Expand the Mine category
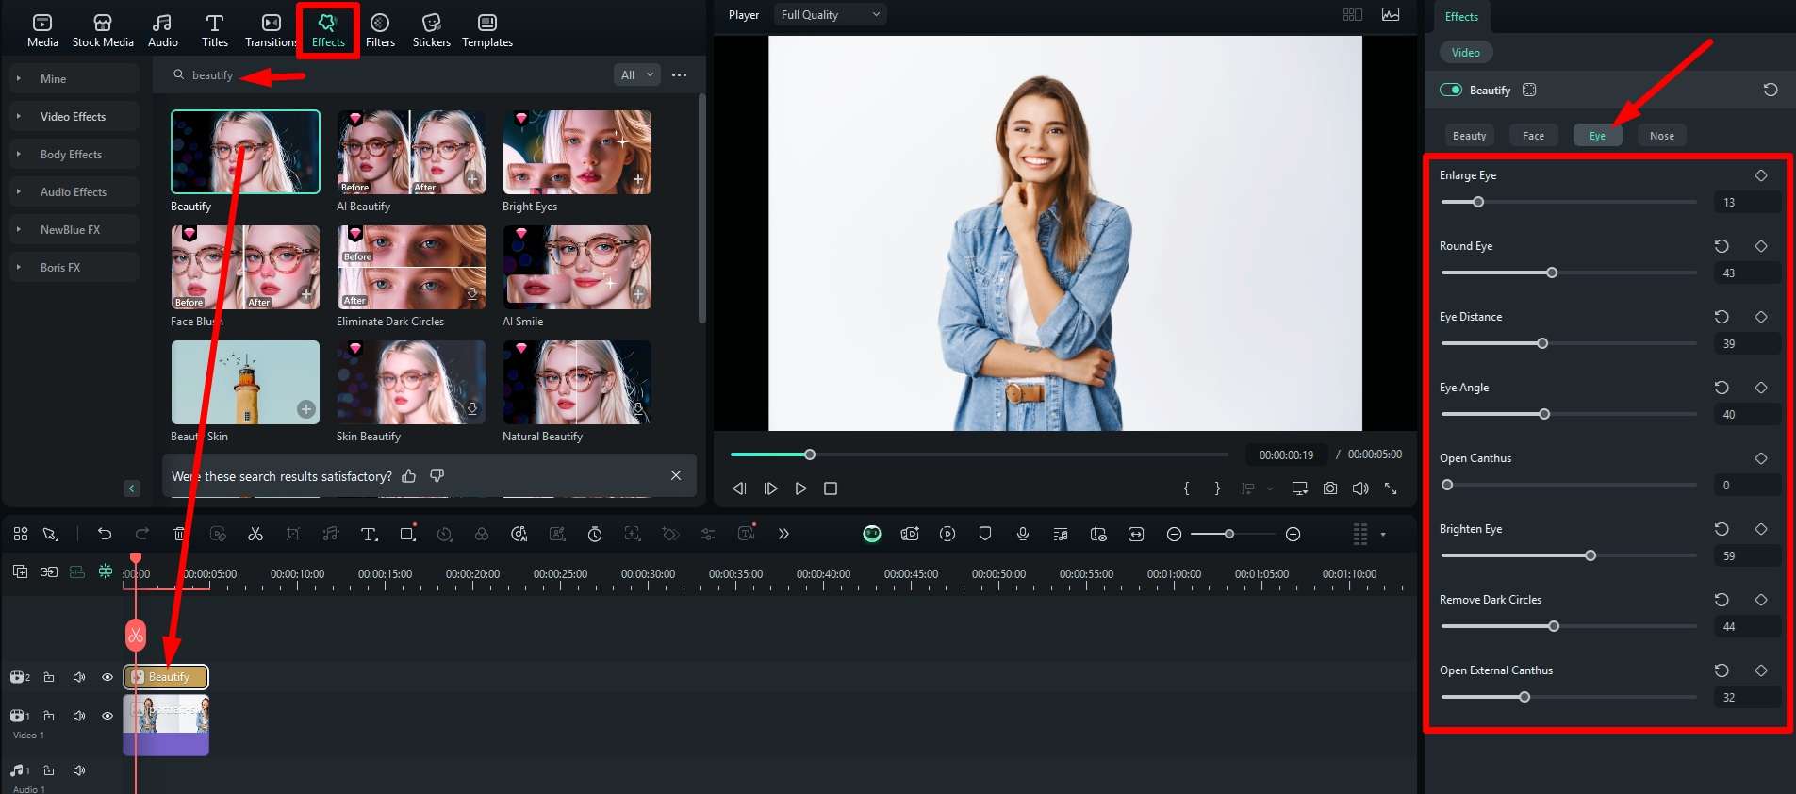This screenshot has width=1796, height=794. tap(74, 79)
